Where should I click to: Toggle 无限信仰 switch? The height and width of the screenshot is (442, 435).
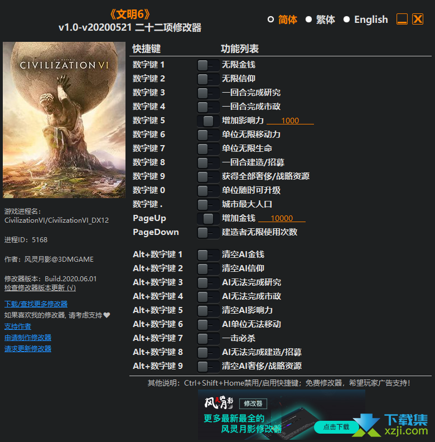[208, 79]
